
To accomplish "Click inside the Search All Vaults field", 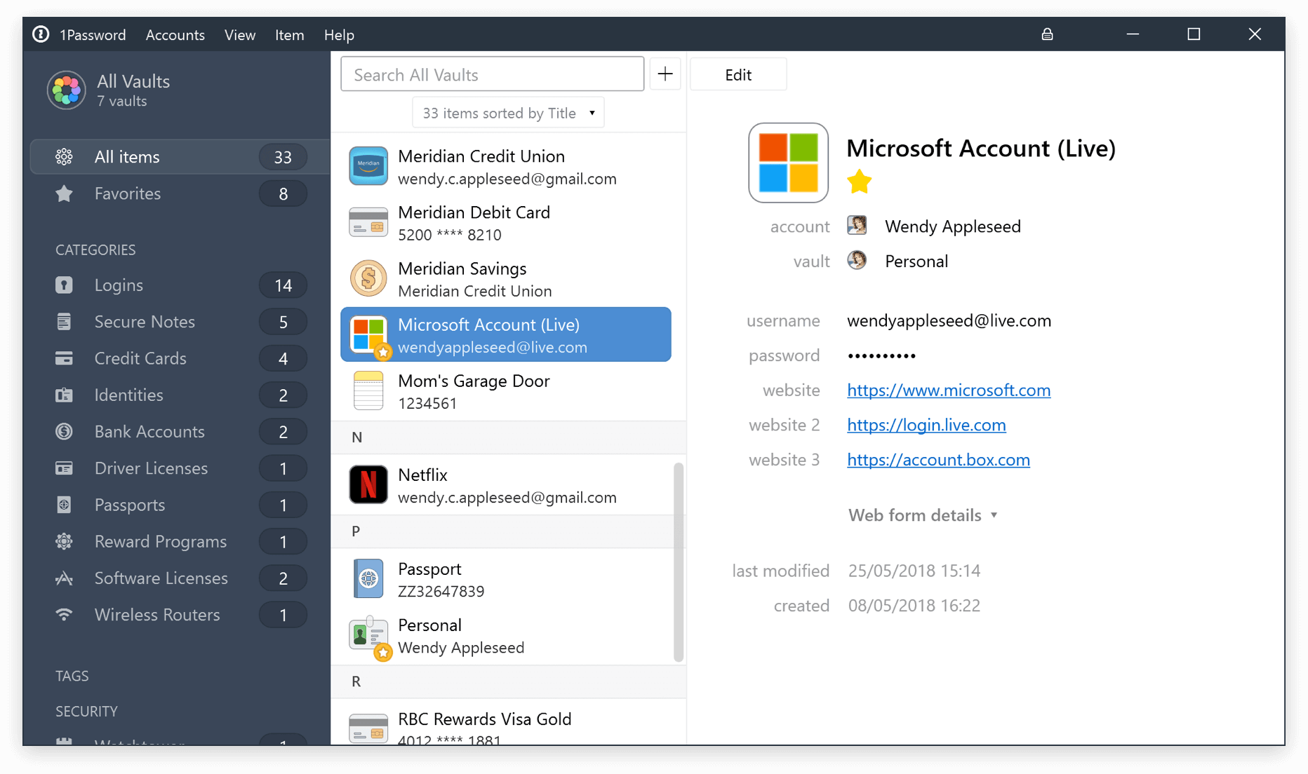I will [x=491, y=74].
